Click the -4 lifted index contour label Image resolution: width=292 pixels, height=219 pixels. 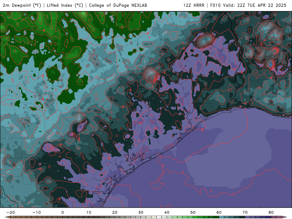(264, 40)
